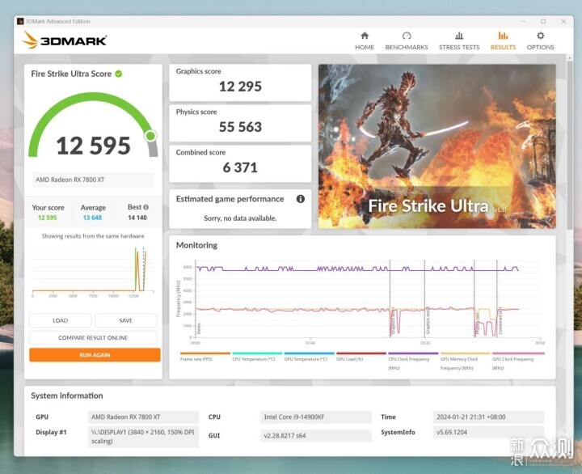Image resolution: width=582 pixels, height=474 pixels.
Task: Click the Graphics score value 12 295
Action: click(x=240, y=87)
